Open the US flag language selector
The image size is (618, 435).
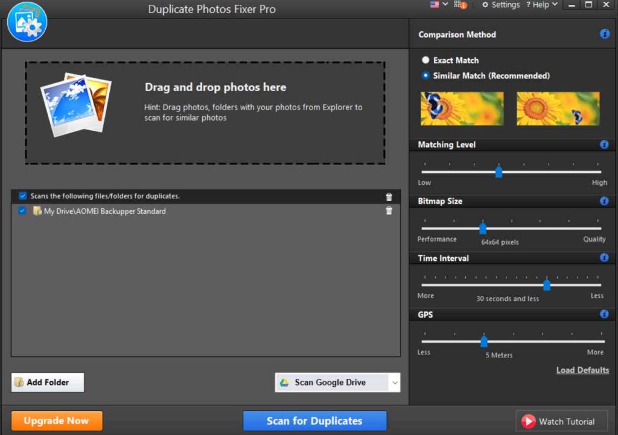pos(435,5)
